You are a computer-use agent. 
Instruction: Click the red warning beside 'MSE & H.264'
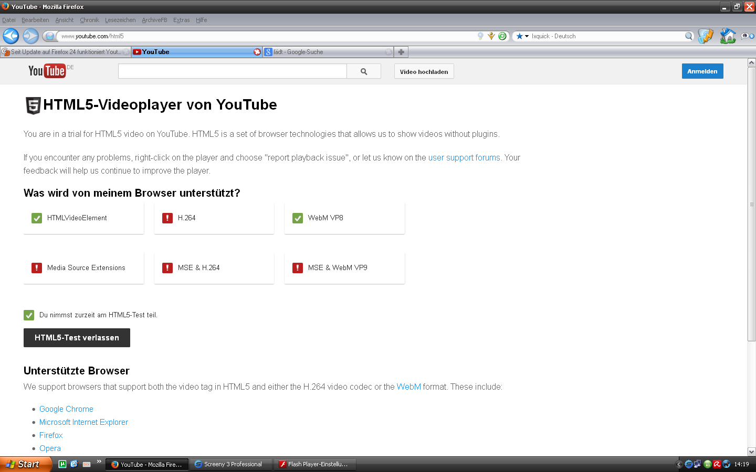(167, 267)
